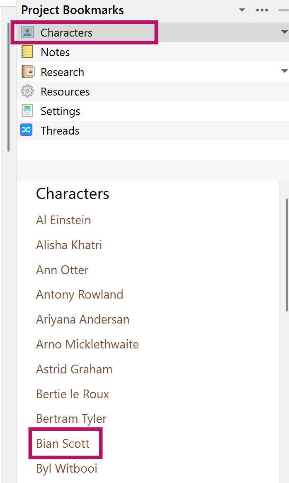Screen dimensions: 289x483
Task: Open the Alisha Khatri character link
Action: 69,245
